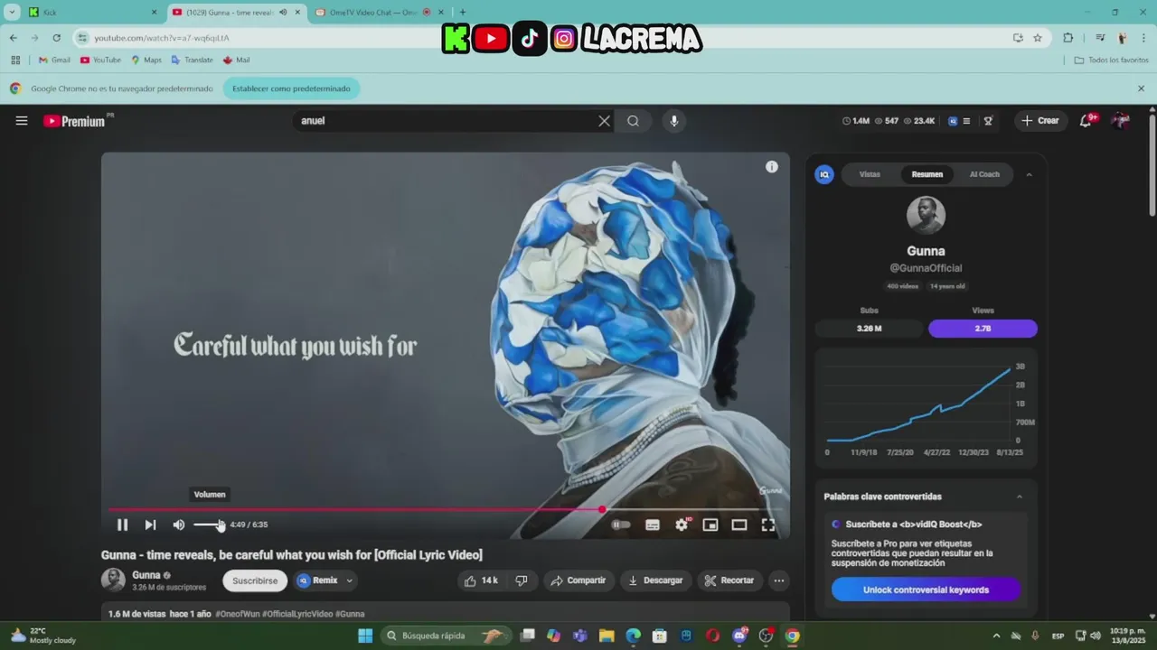Click the red video progress bar scrubber
The width and height of the screenshot is (1157, 650).
(602, 510)
